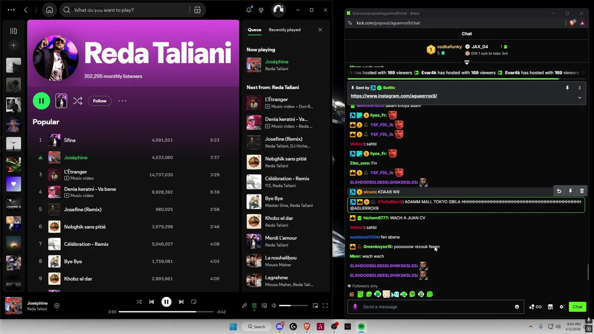This screenshot has width=594, height=334.
Task: Open Brave Shields lion icon
Action: click(x=573, y=22)
